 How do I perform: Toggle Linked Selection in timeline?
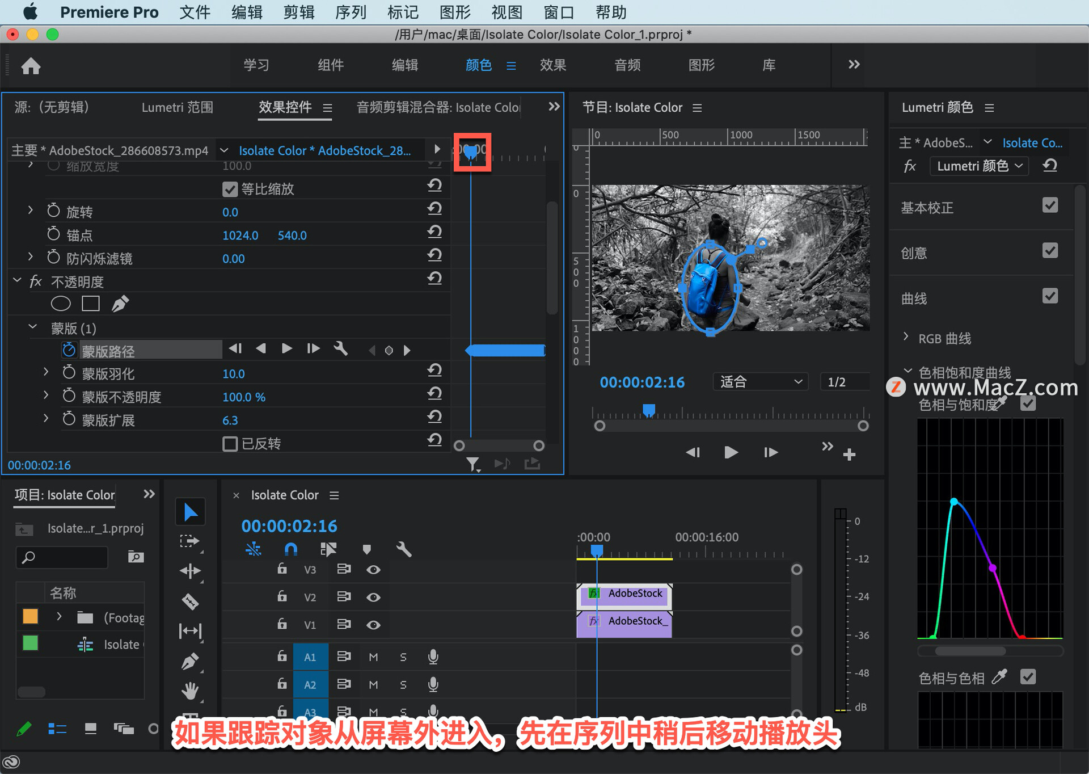pyautogui.click(x=328, y=549)
